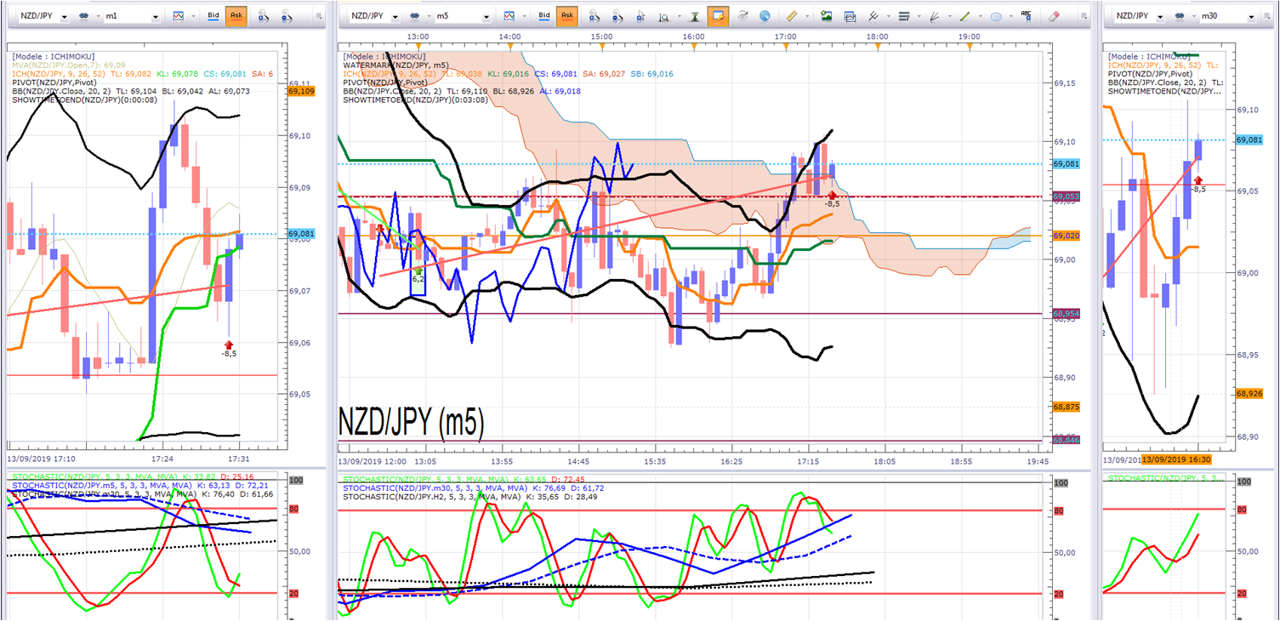This screenshot has height=621, width=1280.
Task: Select the eraser tool in the m5 toolbar
Action: (1054, 16)
